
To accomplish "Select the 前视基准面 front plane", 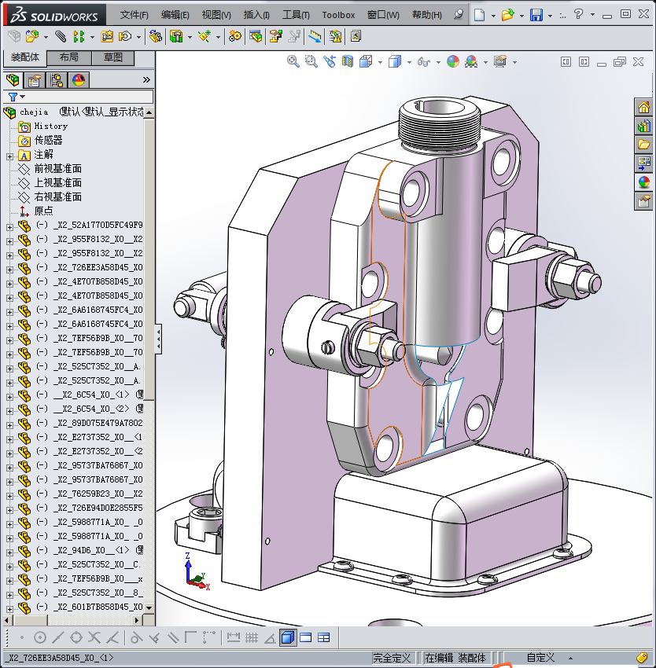I will [x=57, y=169].
